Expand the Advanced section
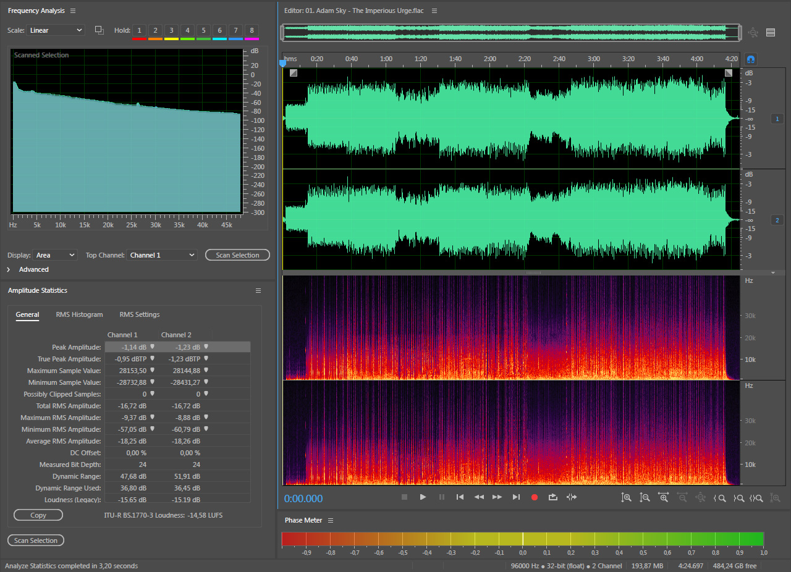791x572 pixels. [9, 270]
